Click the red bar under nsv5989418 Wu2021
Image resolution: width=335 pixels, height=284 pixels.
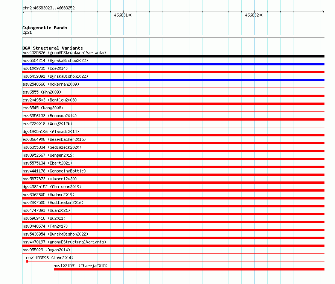[173, 222]
